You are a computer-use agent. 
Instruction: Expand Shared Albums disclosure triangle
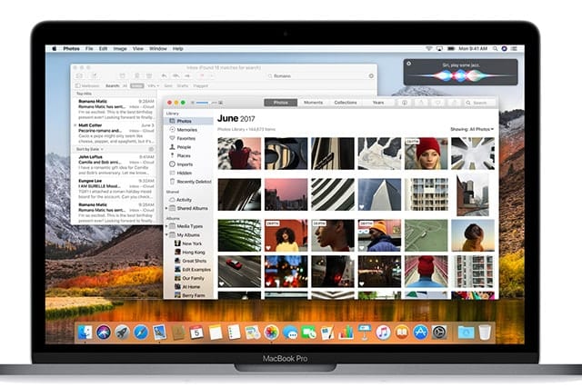pyautogui.click(x=166, y=208)
